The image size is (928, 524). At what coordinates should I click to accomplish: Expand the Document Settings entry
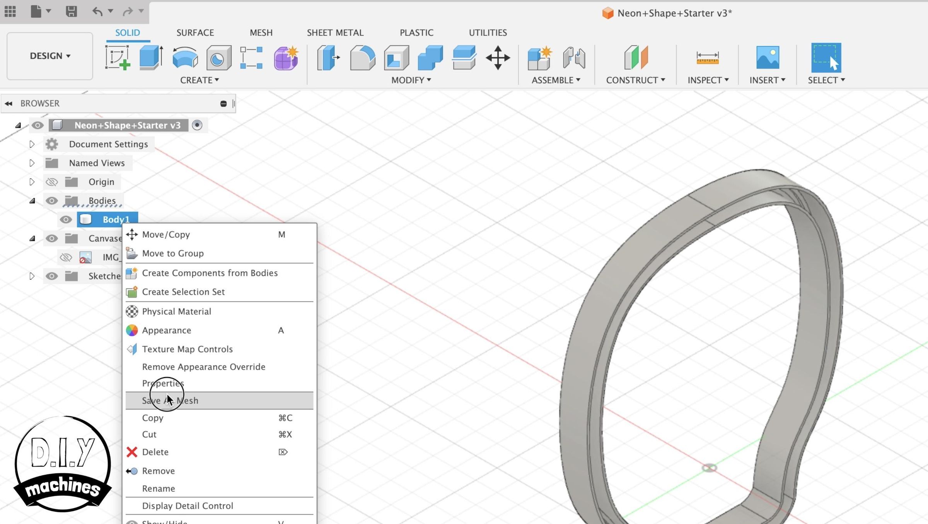[32, 144]
